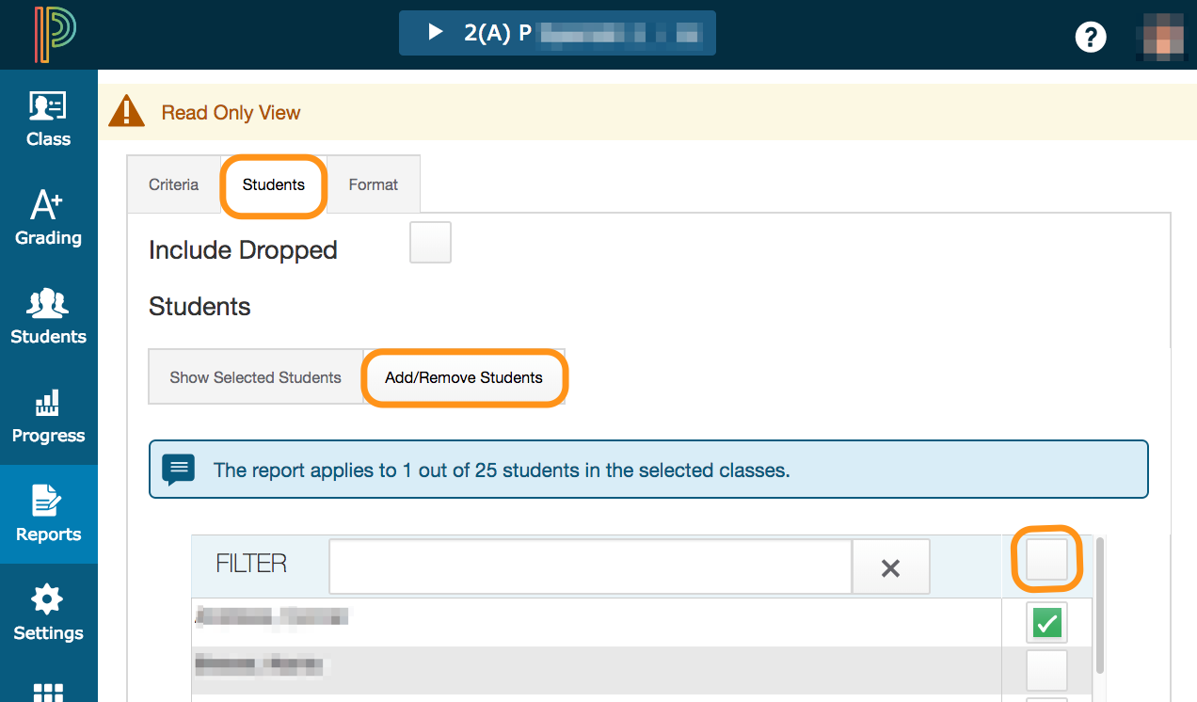Select Add/Remove Students
This screenshot has width=1197, height=702.
pyautogui.click(x=464, y=377)
